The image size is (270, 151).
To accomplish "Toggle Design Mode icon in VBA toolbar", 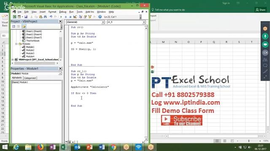I will point(75,17).
